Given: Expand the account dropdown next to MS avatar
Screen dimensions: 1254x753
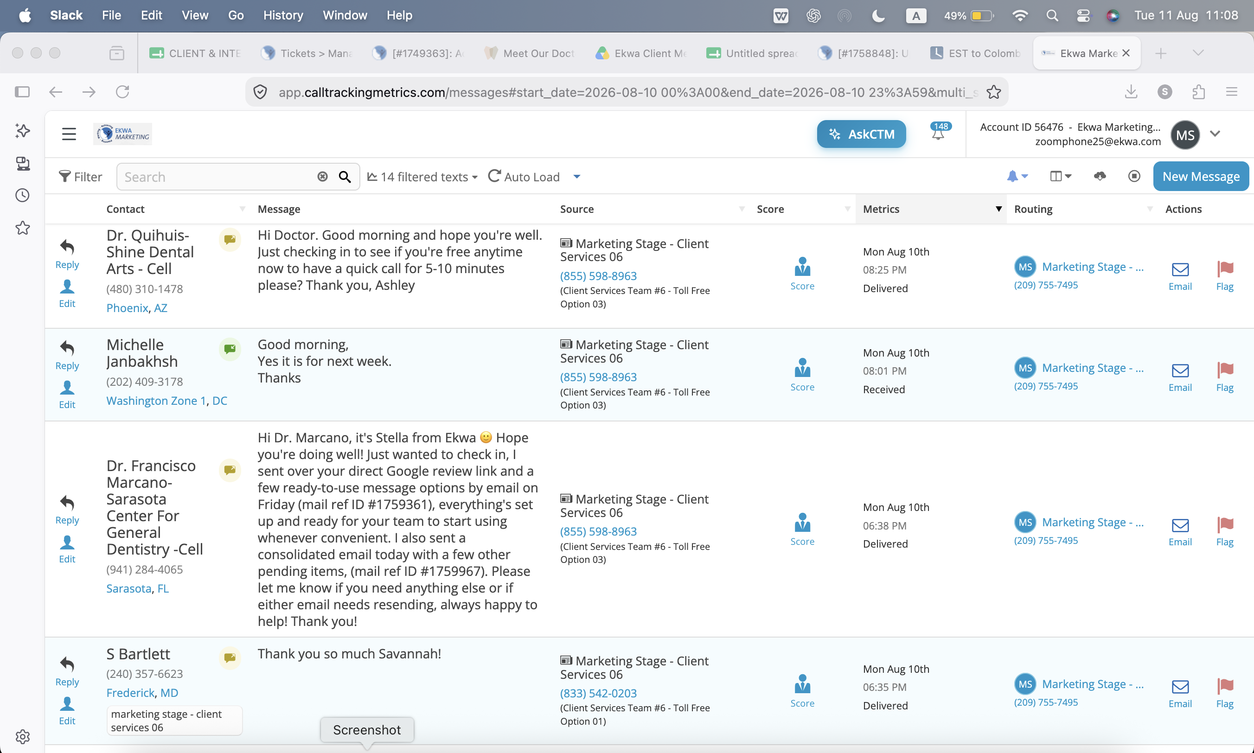Looking at the screenshot, I should [x=1215, y=134].
